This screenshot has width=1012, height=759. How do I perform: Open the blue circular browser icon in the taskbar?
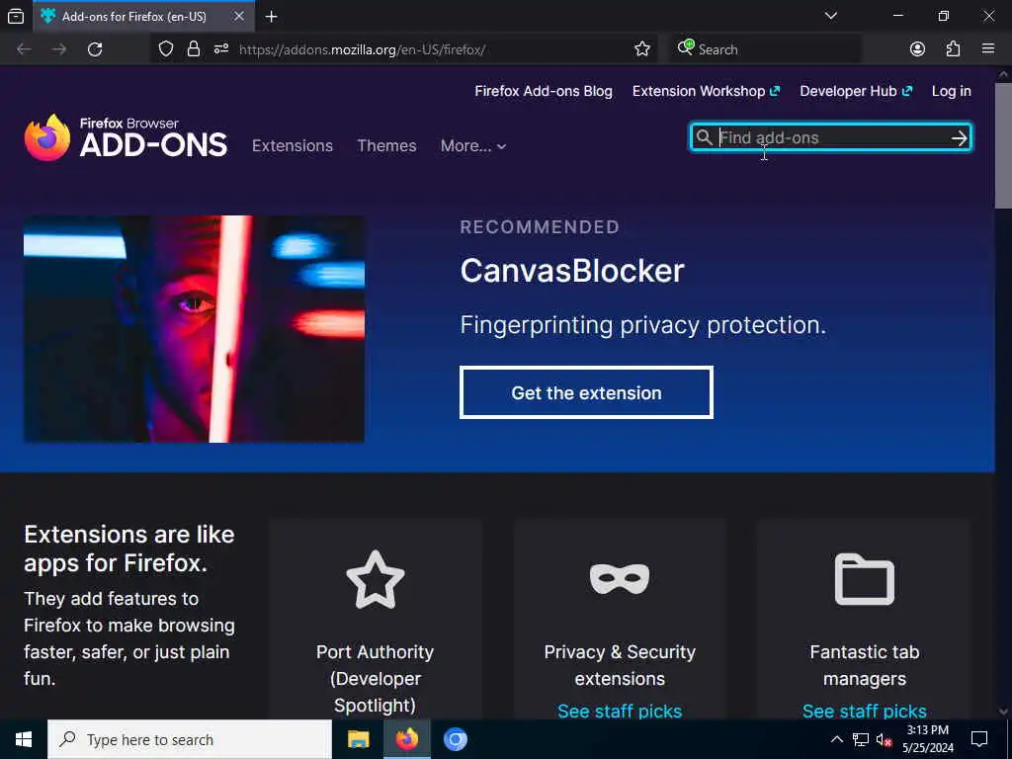pos(455,739)
